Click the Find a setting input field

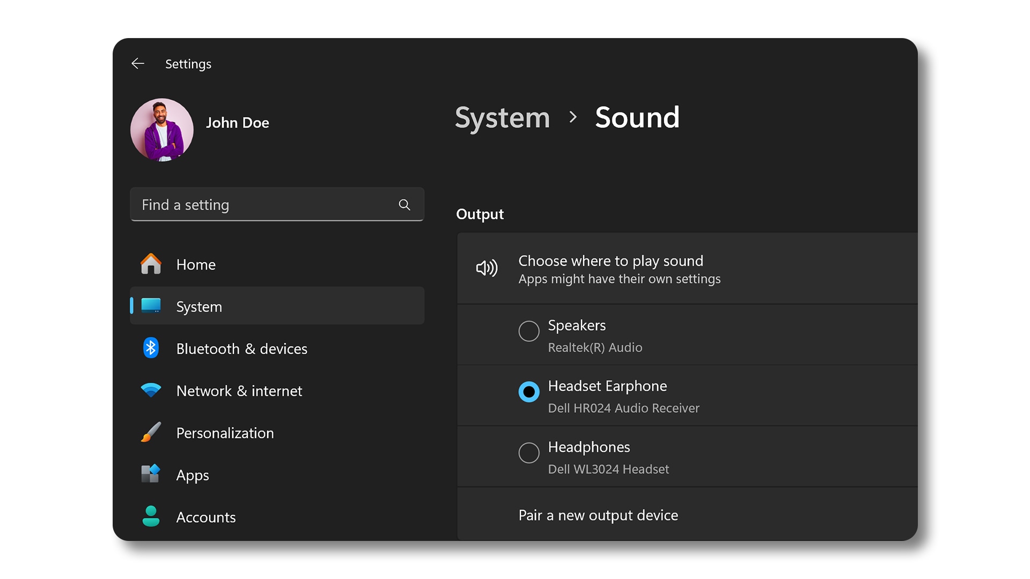point(276,204)
